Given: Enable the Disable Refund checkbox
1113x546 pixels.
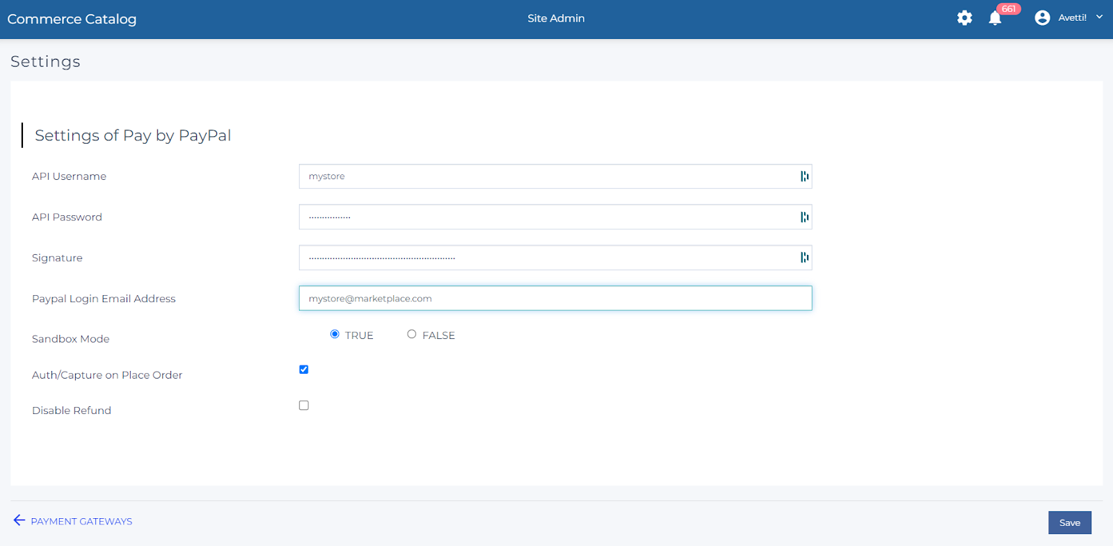Looking at the screenshot, I should tap(304, 405).
